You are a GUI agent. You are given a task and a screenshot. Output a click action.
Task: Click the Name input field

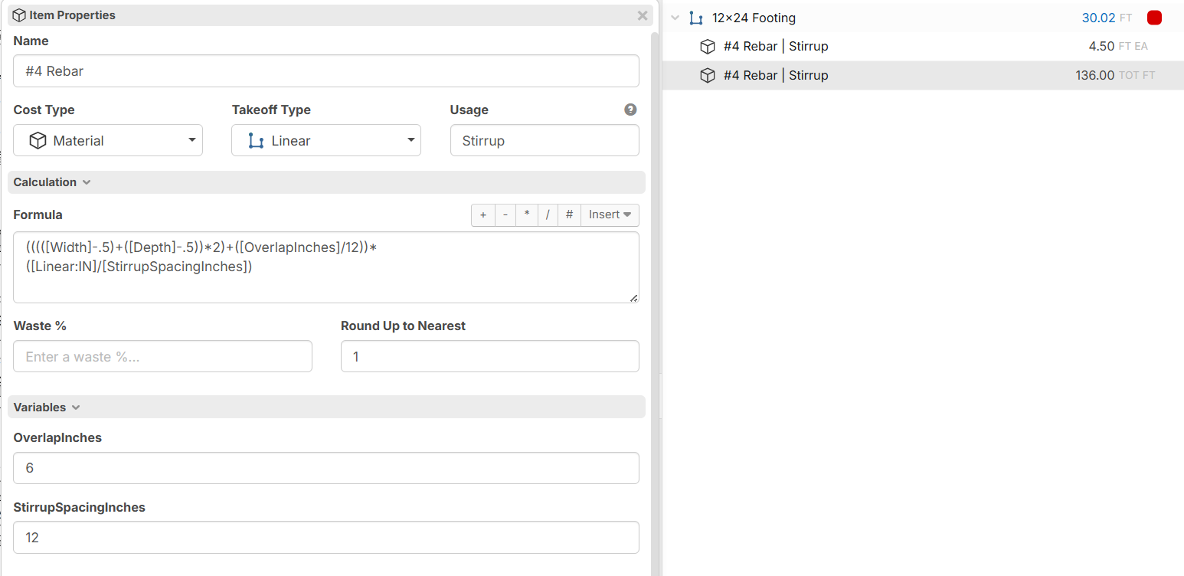pos(326,71)
